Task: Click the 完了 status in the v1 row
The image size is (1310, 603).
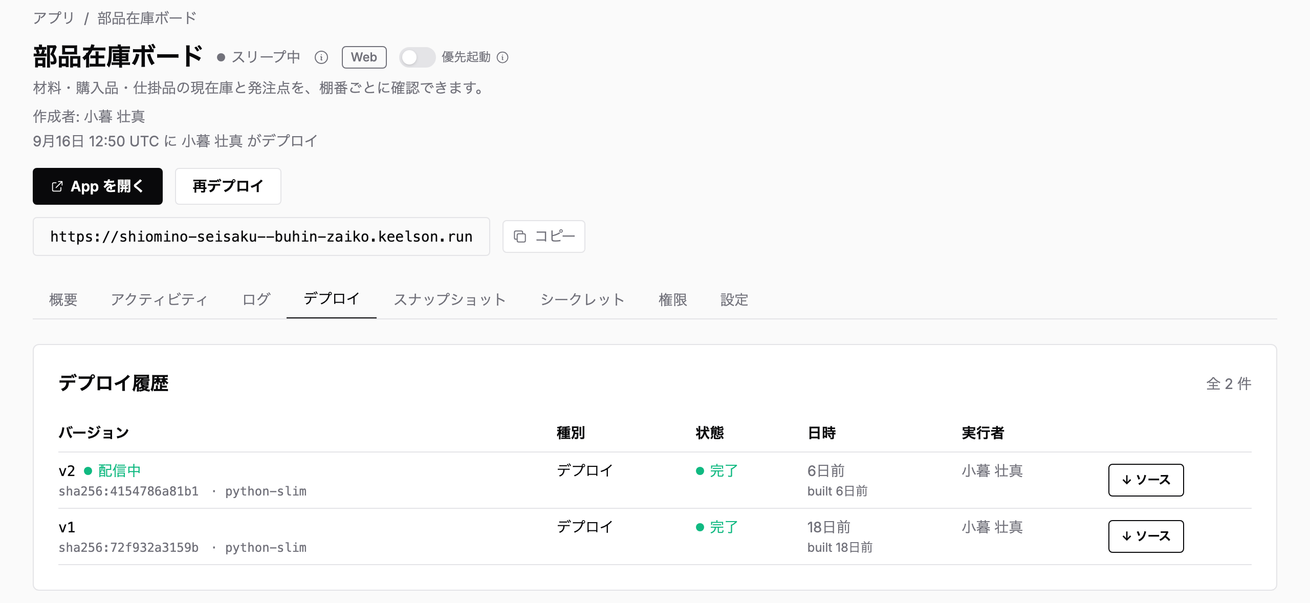Action: point(717,527)
